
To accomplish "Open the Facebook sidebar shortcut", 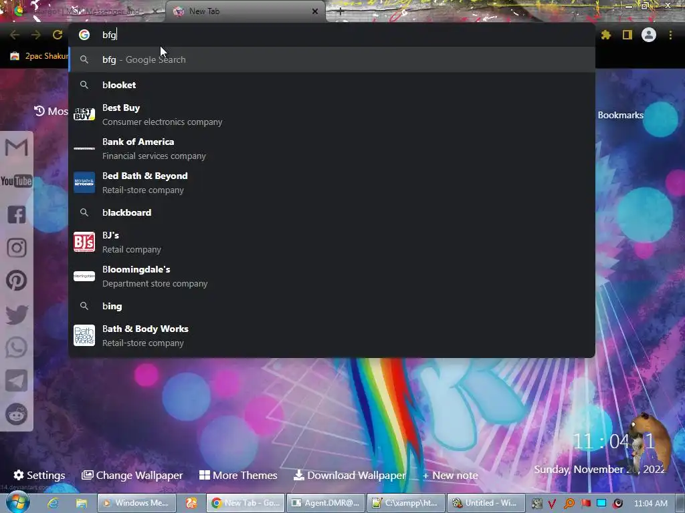I will pos(17,214).
